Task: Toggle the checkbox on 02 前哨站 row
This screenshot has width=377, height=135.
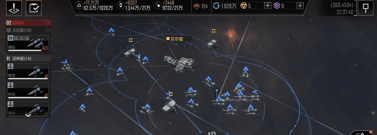Action: point(48,23)
